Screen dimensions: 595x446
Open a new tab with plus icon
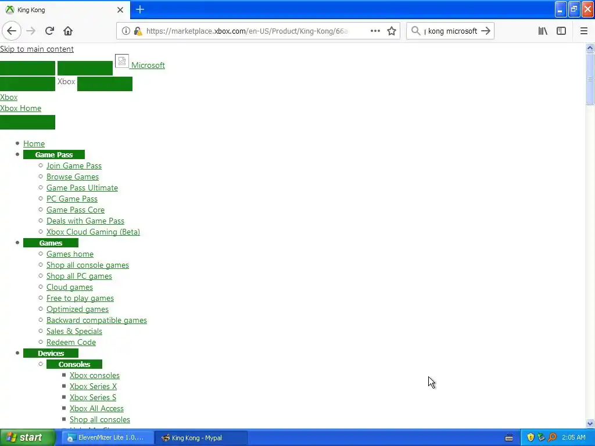click(140, 9)
